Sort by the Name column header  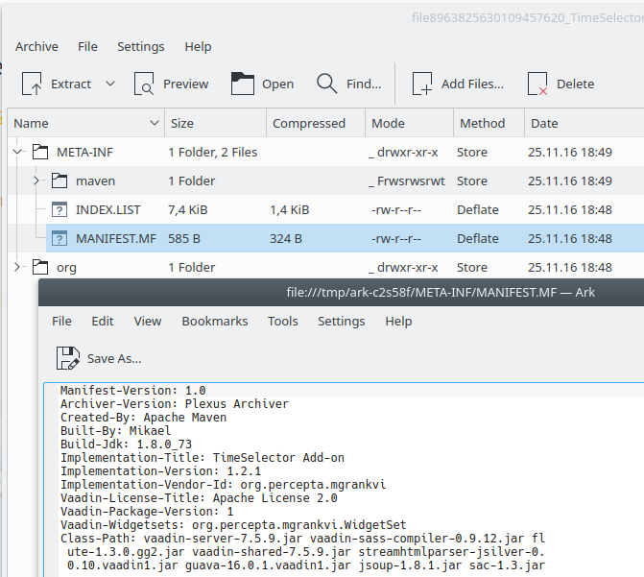(x=85, y=123)
